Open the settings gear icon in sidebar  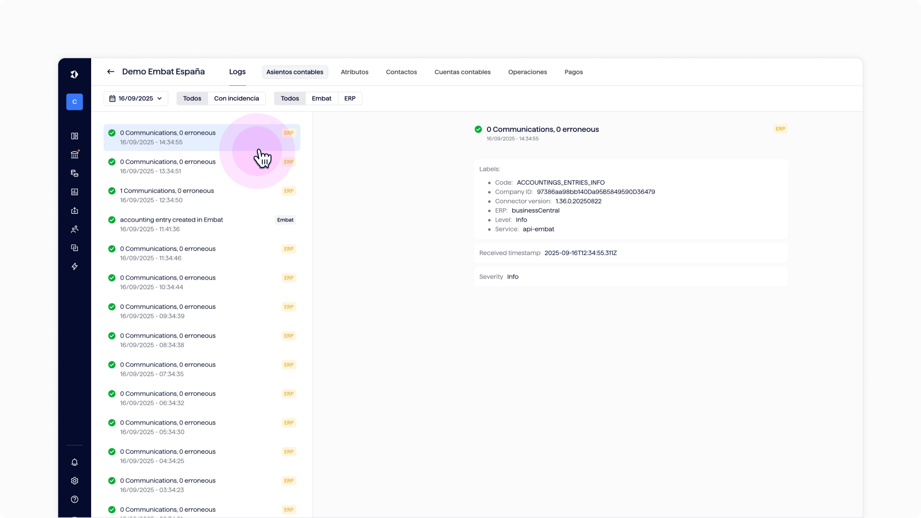click(x=74, y=481)
